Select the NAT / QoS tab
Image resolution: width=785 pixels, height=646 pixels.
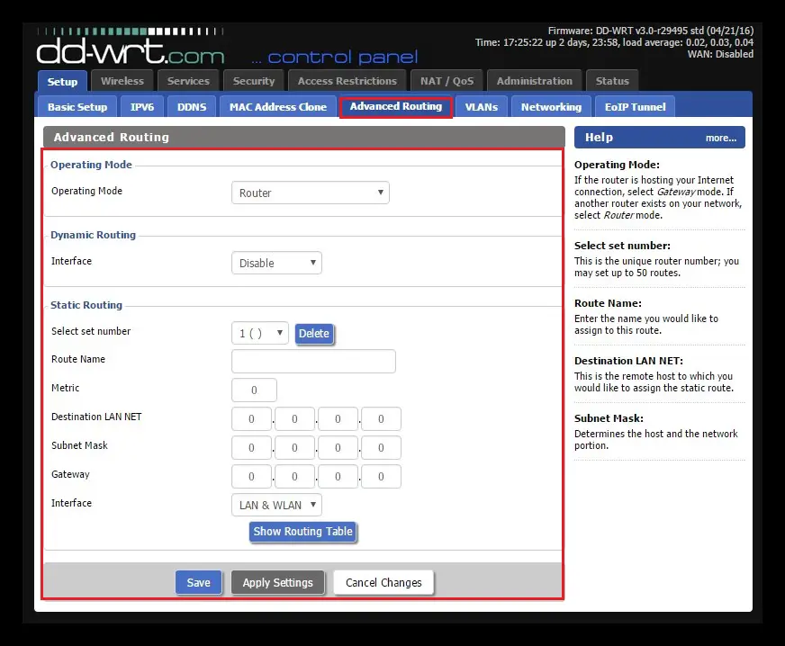pyautogui.click(x=447, y=81)
